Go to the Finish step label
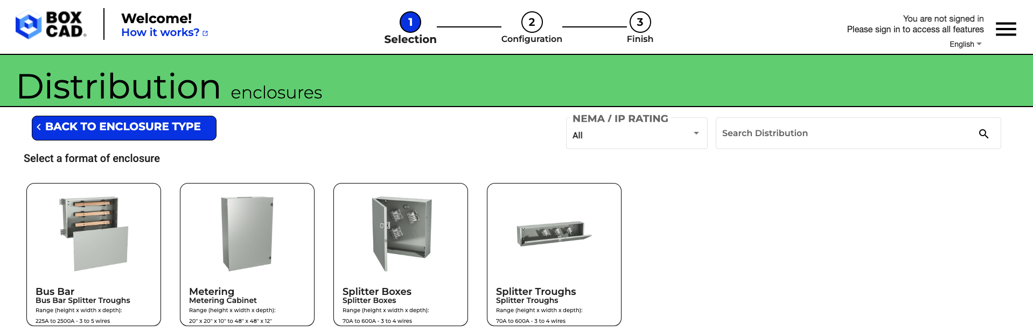 tap(640, 39)
